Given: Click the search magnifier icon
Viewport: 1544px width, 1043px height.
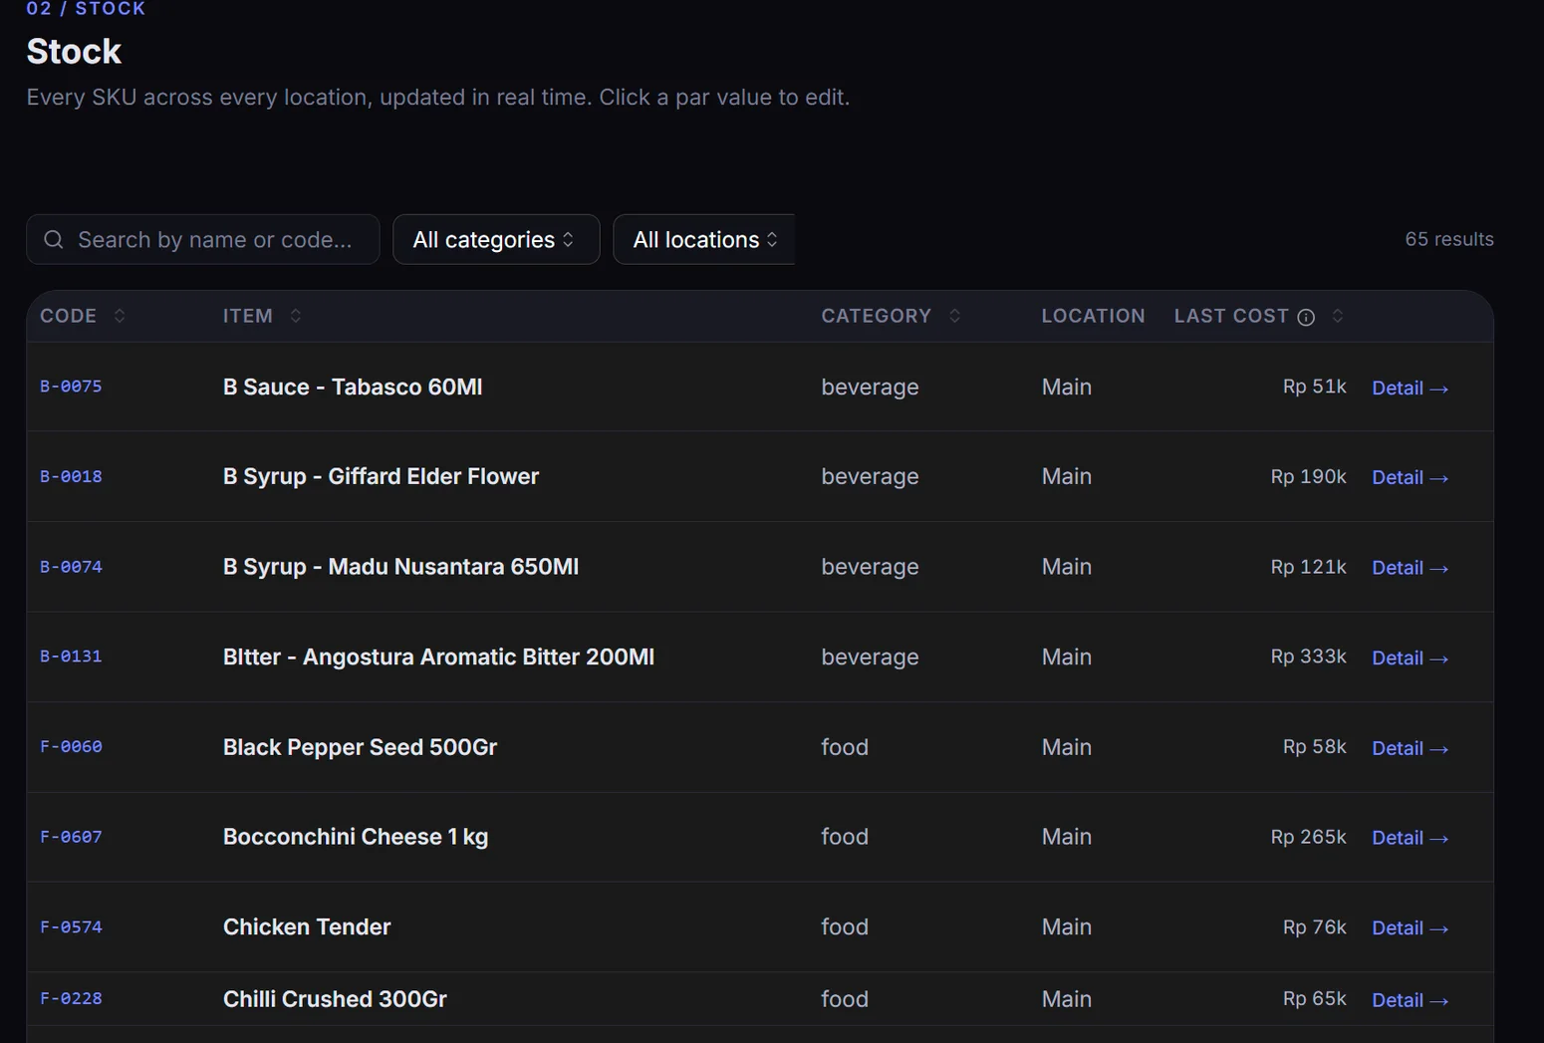Looking at the screenshot, I should [x=54, y=239].
